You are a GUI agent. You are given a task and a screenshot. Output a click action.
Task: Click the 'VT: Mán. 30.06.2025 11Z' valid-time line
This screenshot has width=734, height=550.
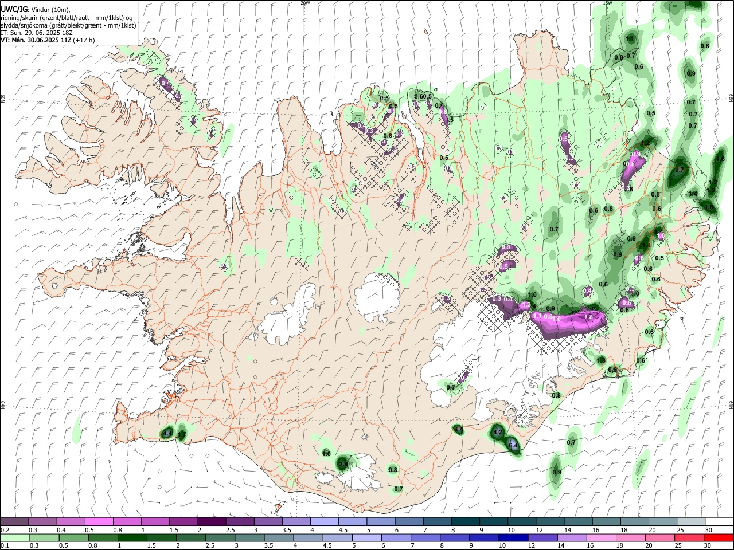(48, 40)
